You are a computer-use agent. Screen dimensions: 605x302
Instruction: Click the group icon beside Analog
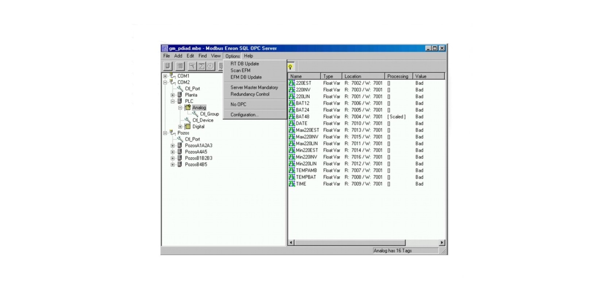click(188, 107)
